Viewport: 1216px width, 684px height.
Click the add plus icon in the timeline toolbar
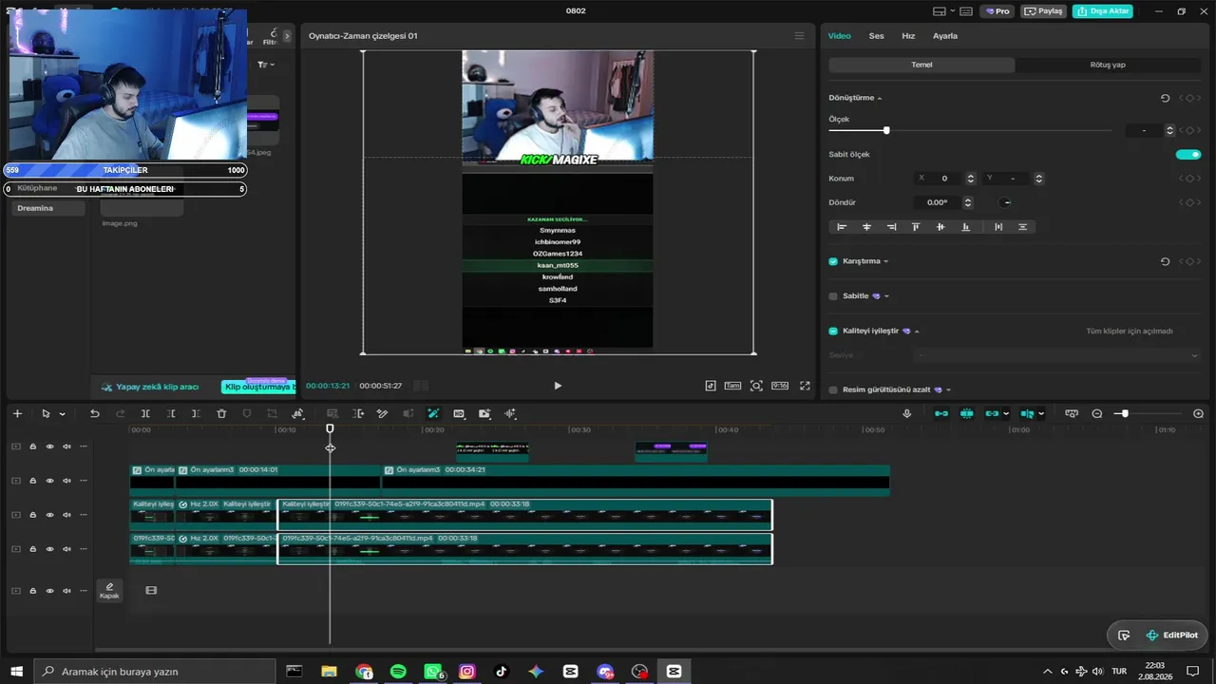[x=17, y=413]
